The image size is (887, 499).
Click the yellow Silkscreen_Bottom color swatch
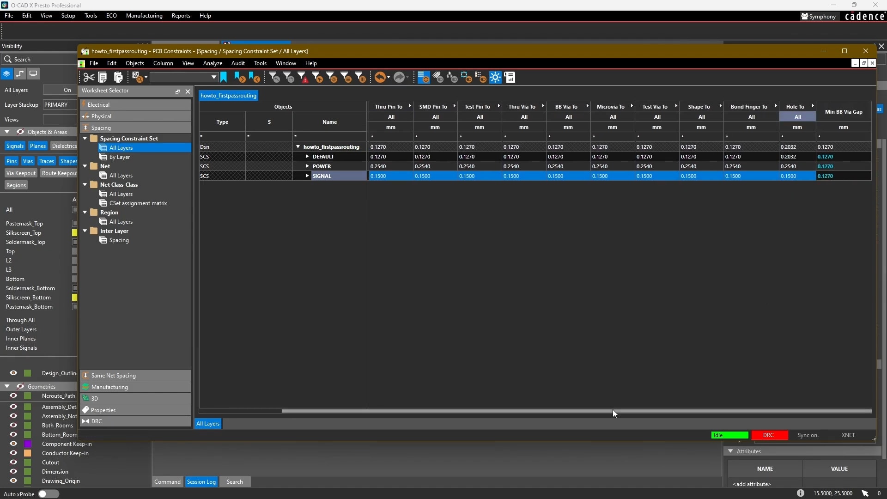point(74,297)
